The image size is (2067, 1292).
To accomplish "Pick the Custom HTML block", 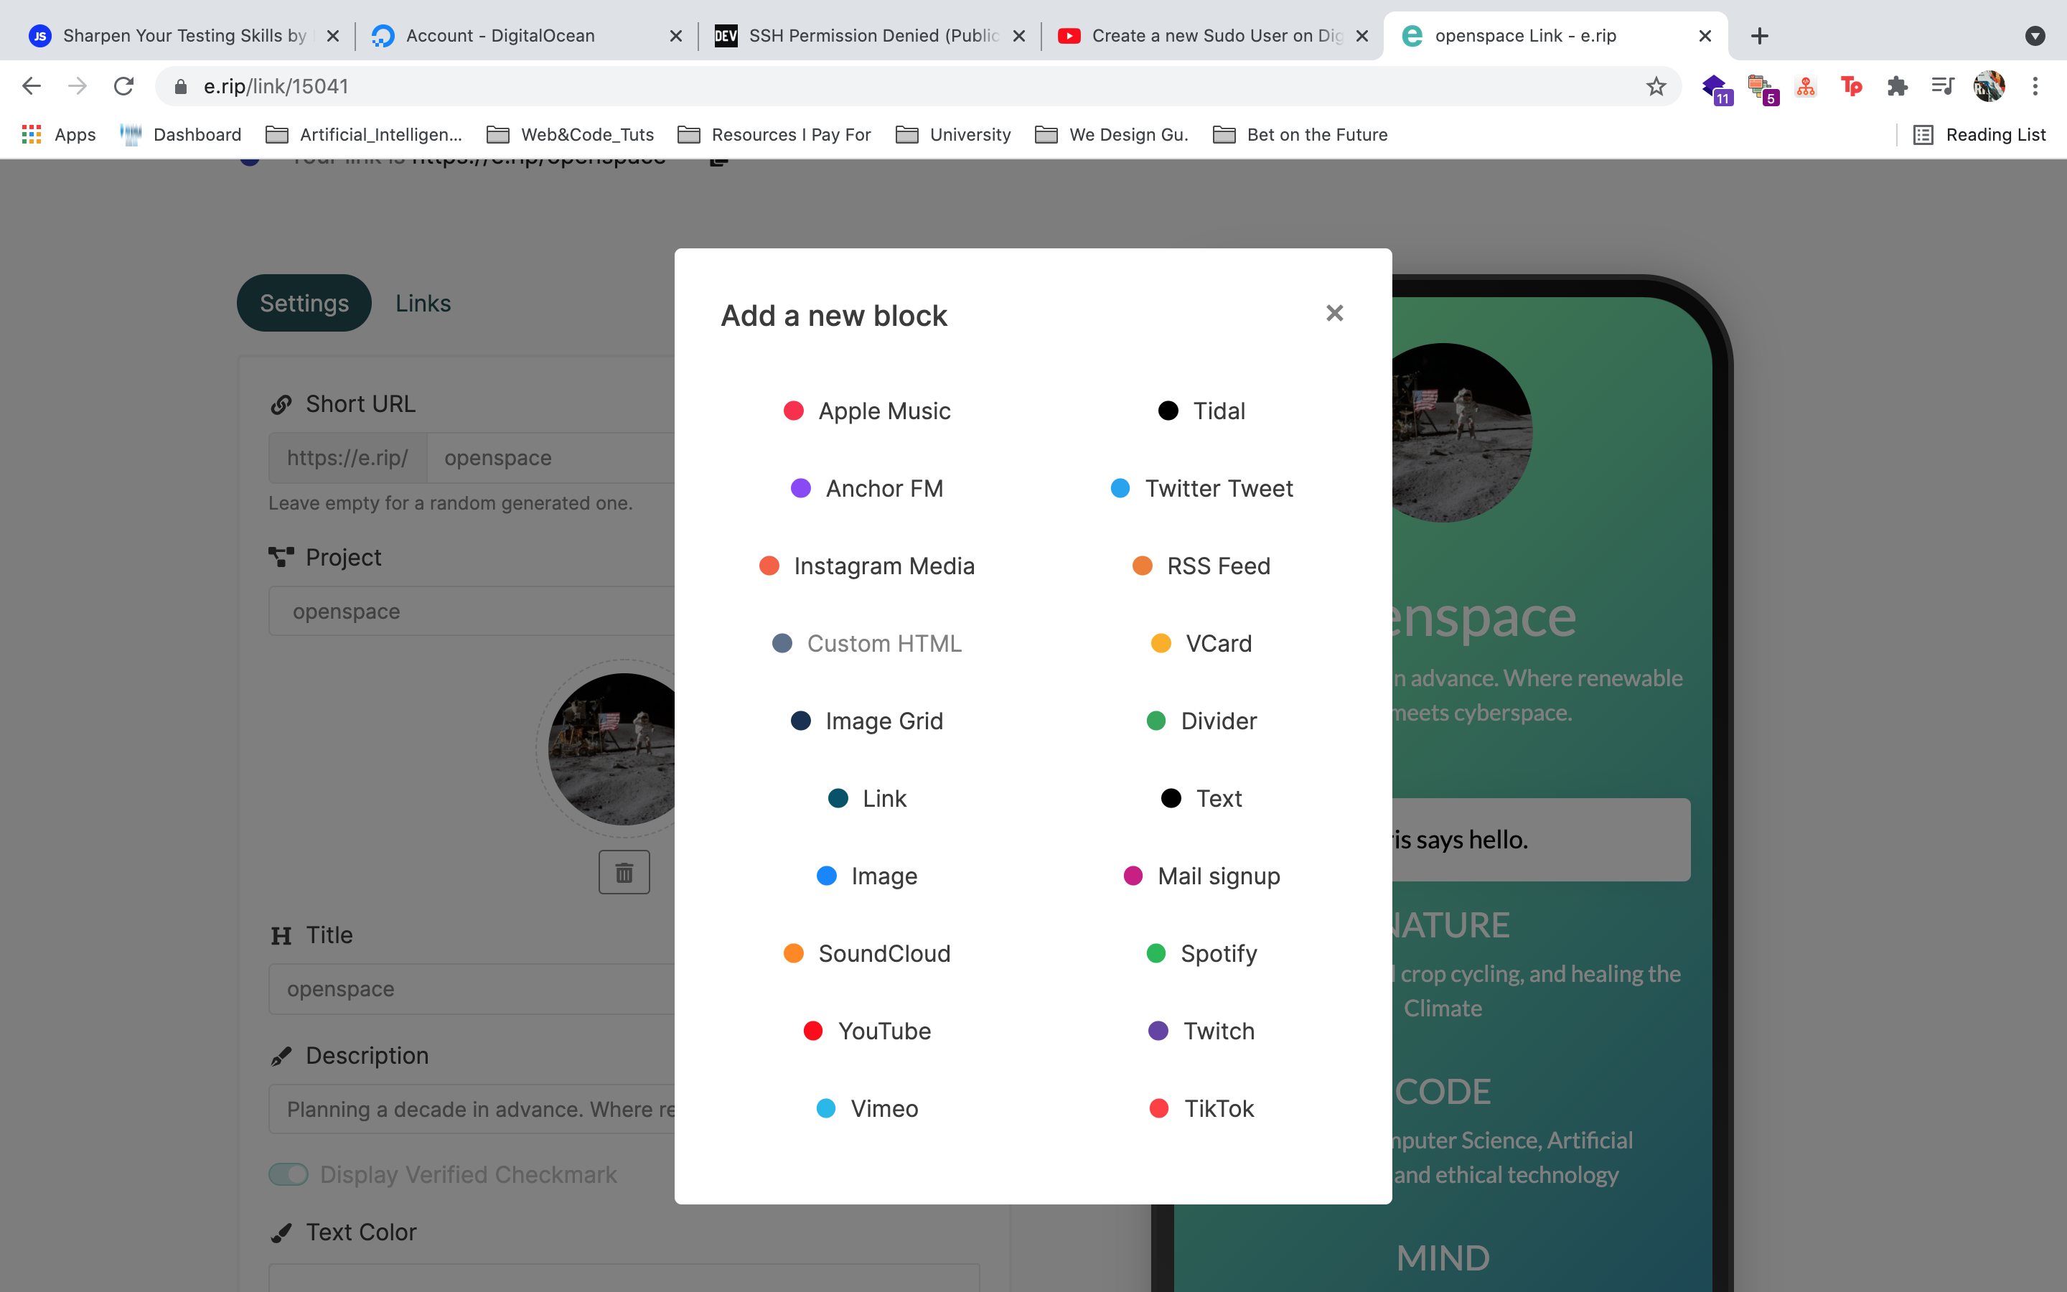I will [x=867, y=643].
